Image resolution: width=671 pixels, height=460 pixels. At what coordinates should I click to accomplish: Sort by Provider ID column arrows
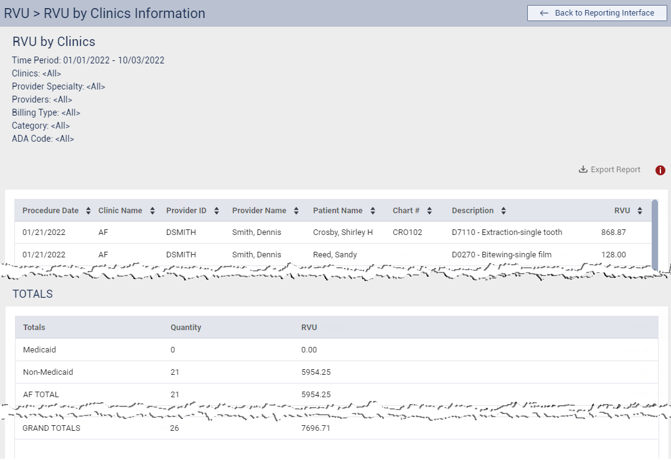pyautogui.click(x=217, y=211)
